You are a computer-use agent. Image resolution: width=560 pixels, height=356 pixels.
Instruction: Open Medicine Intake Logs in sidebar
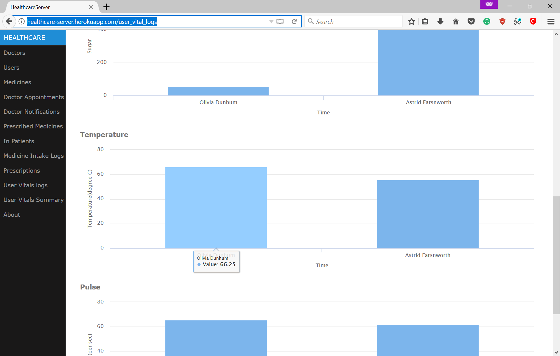point(33,156)
